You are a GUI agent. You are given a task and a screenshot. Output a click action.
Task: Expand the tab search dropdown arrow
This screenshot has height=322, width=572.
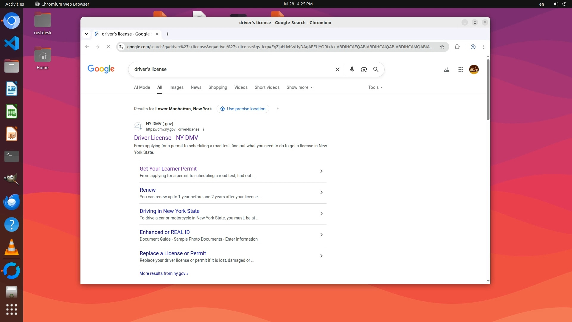[86, 34]
